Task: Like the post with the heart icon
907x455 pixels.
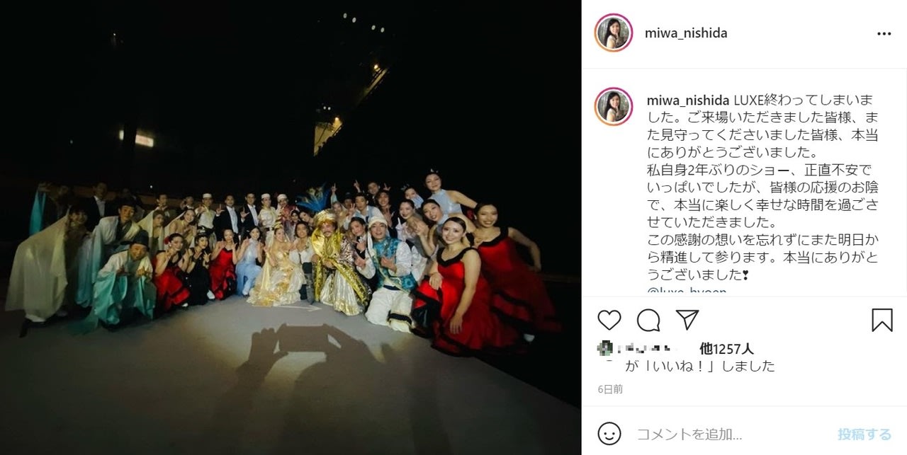Action: pyautogui.click(x=609, y=320)
